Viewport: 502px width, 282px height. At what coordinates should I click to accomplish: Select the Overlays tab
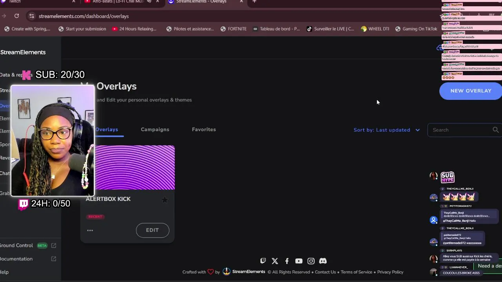(x=107, y=129)
